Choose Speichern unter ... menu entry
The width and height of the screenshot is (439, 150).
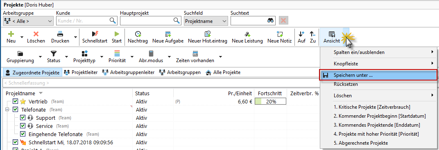[378, 75]
